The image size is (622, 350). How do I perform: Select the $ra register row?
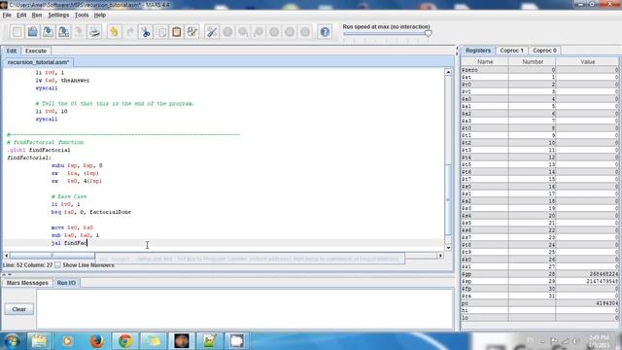point(540,296)
